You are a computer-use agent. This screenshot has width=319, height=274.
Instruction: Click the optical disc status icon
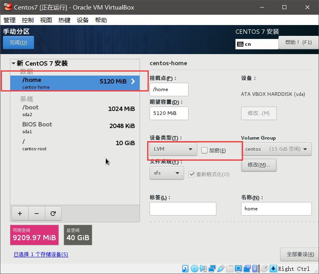tap(195, 268)
